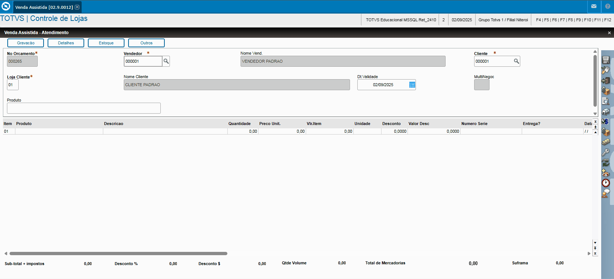Jump to first grid row arrow
This screenshot has width=614, height=279.
595,121
